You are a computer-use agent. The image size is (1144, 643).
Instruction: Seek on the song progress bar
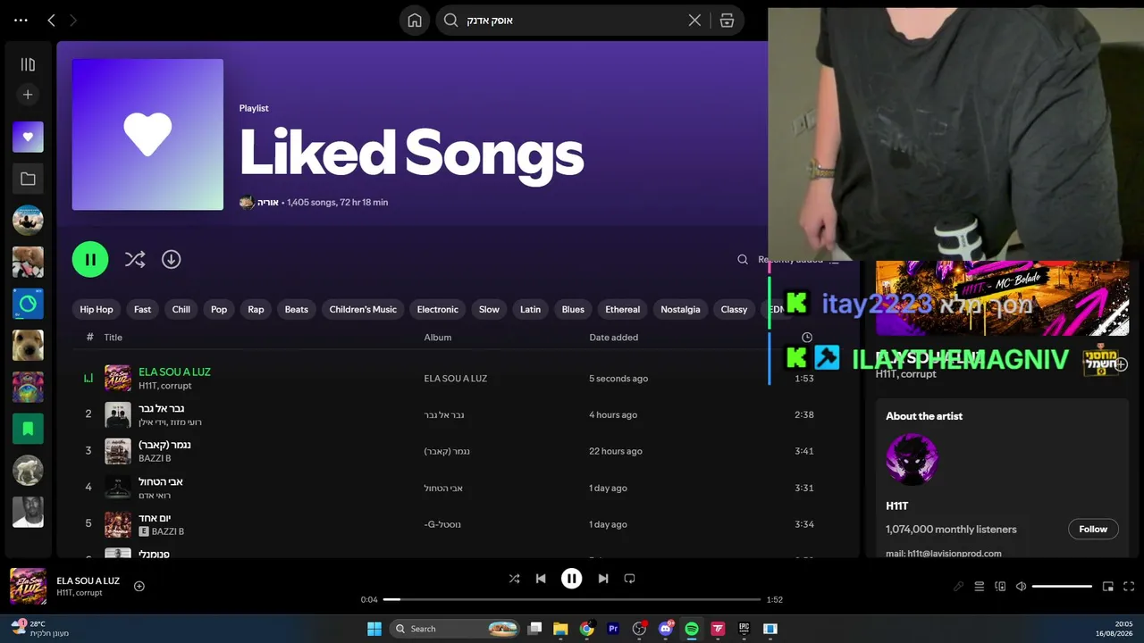click(572, 599)
